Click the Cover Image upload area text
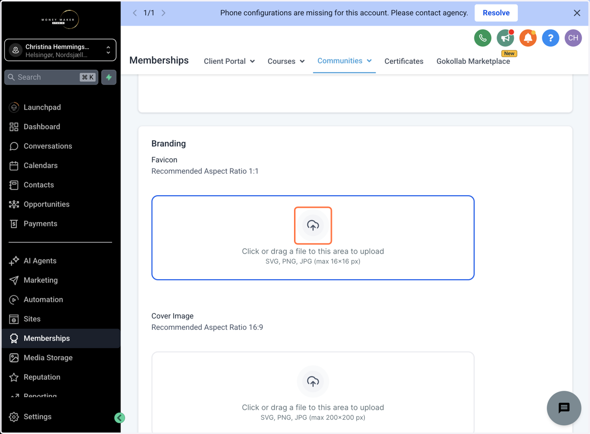 (313, 407)
